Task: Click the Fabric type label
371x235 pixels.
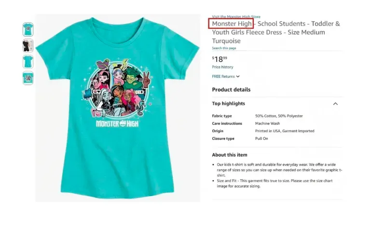Action: [x=222, y=116]
